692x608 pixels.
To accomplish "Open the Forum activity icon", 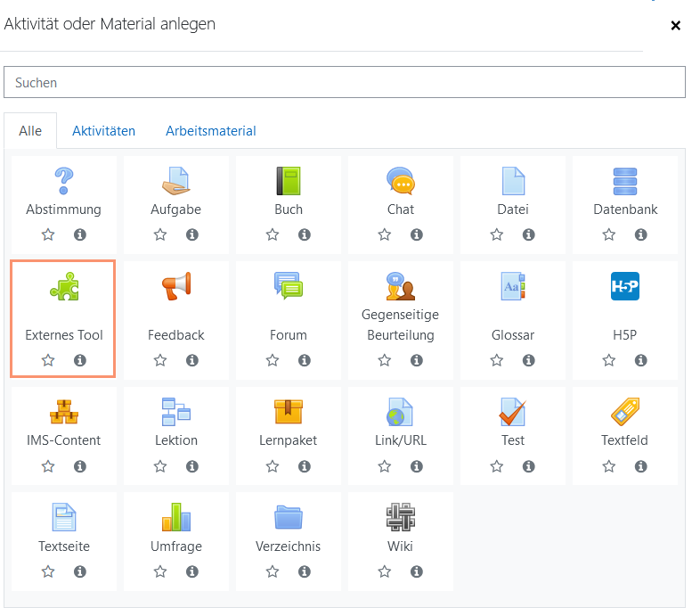I will pyautogui.click(x=289, y=285).
